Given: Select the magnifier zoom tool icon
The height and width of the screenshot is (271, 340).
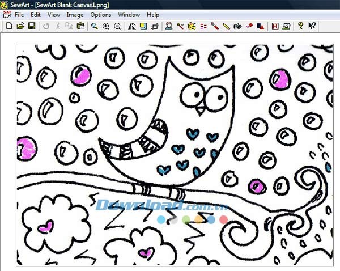Looking at the screenshot, I should [95, 26].
